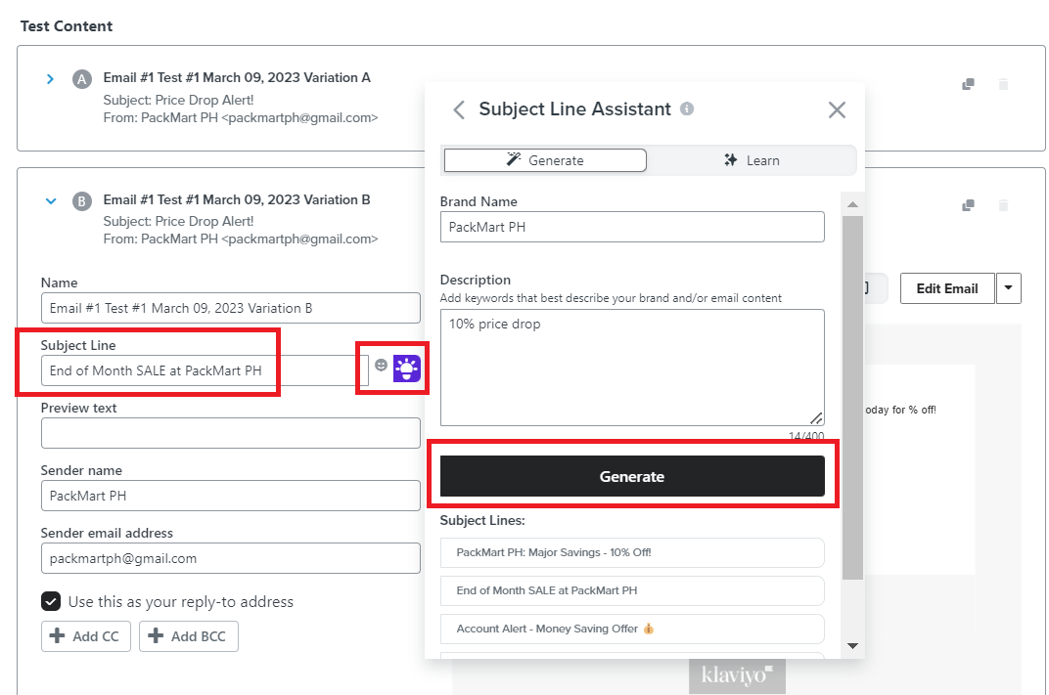This screenshot has width=1049, height=695.
Task: Open the lightbulb Subject Line Assistant icon
Action: [407, 369]
